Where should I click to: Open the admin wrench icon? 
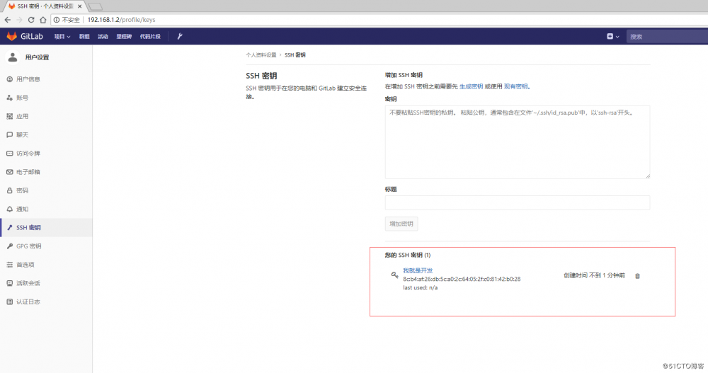[x=180, y=36]
